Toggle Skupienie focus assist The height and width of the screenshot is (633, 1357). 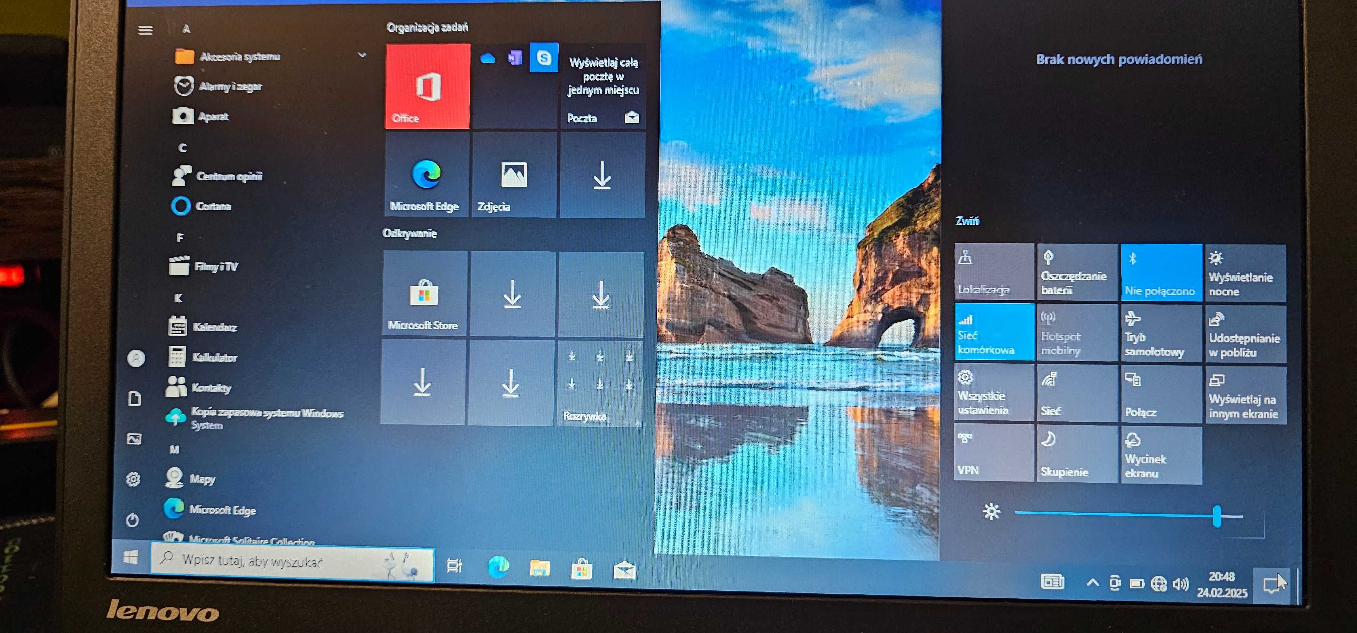(1077, 454)
